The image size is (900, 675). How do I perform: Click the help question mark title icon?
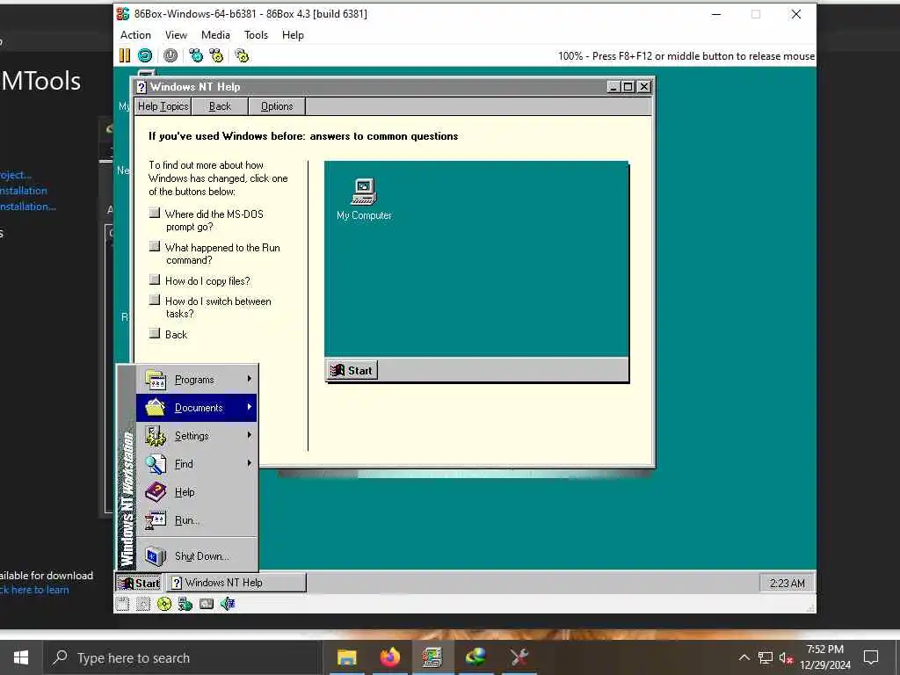142,87
